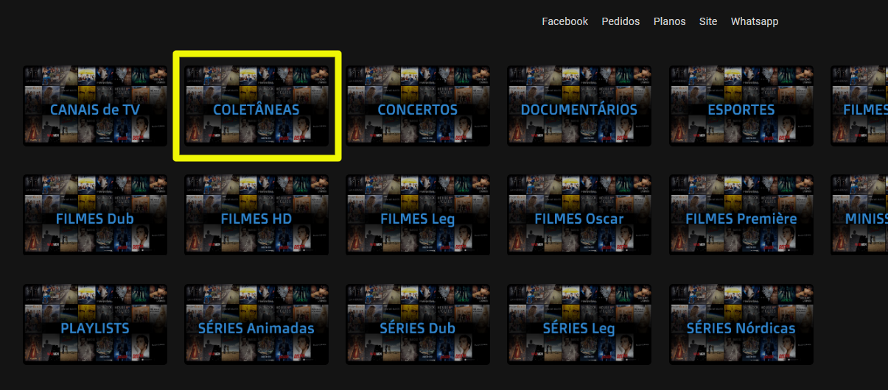Open the Site link
Viewport: 888px width, 390px height.
[x=708, y=21]
